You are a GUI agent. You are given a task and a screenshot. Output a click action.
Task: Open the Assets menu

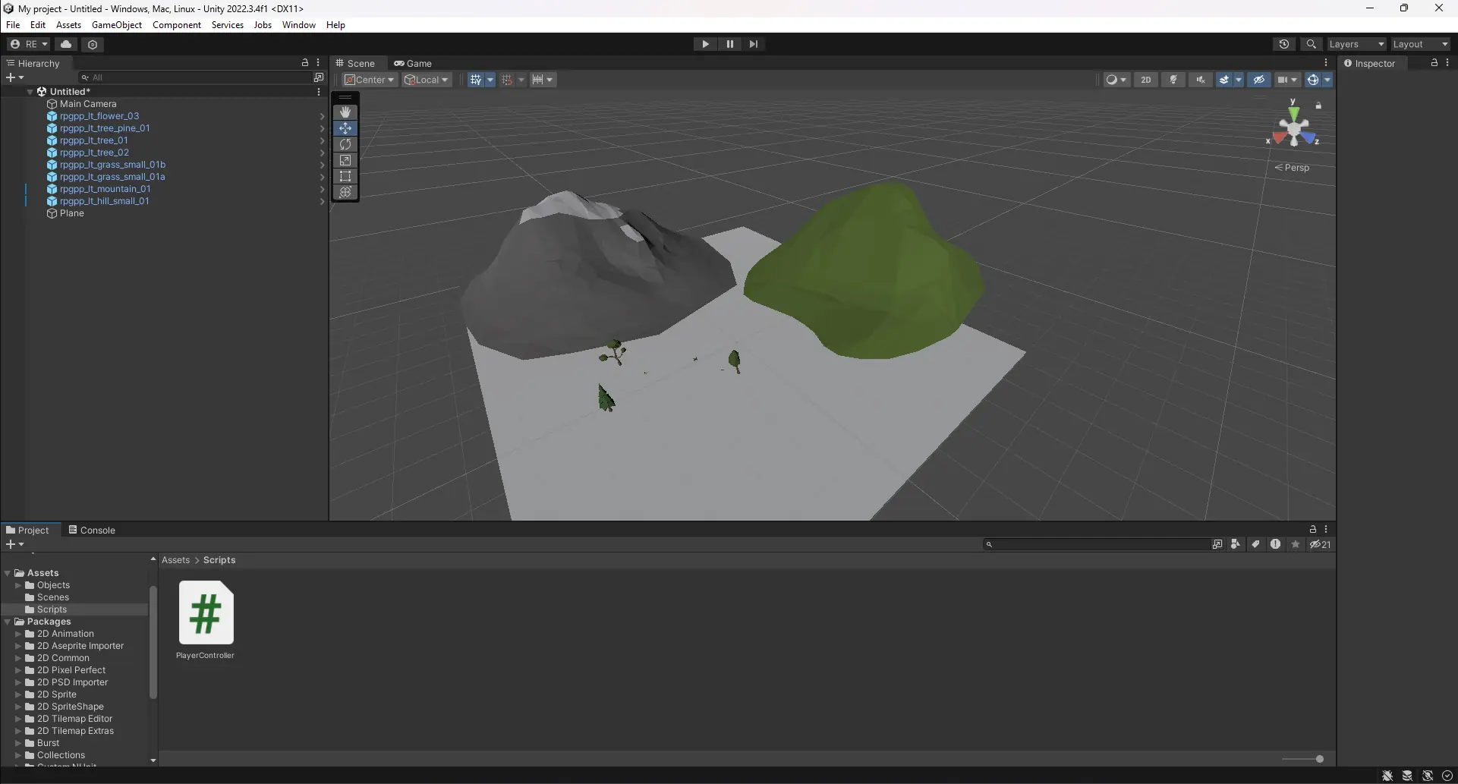[x=68, y=25]
